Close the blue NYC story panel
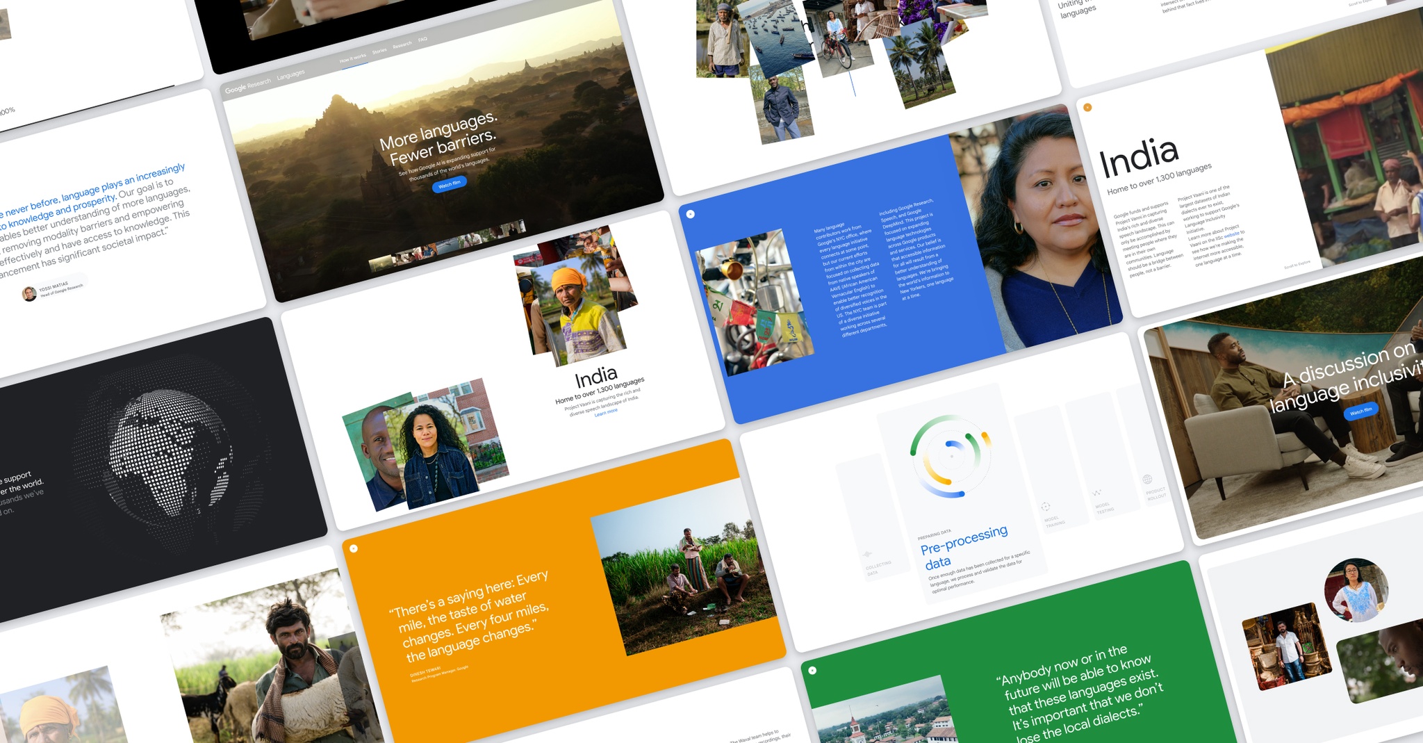The height and width of the screenshot is (743, 1423). pos(690,214)
